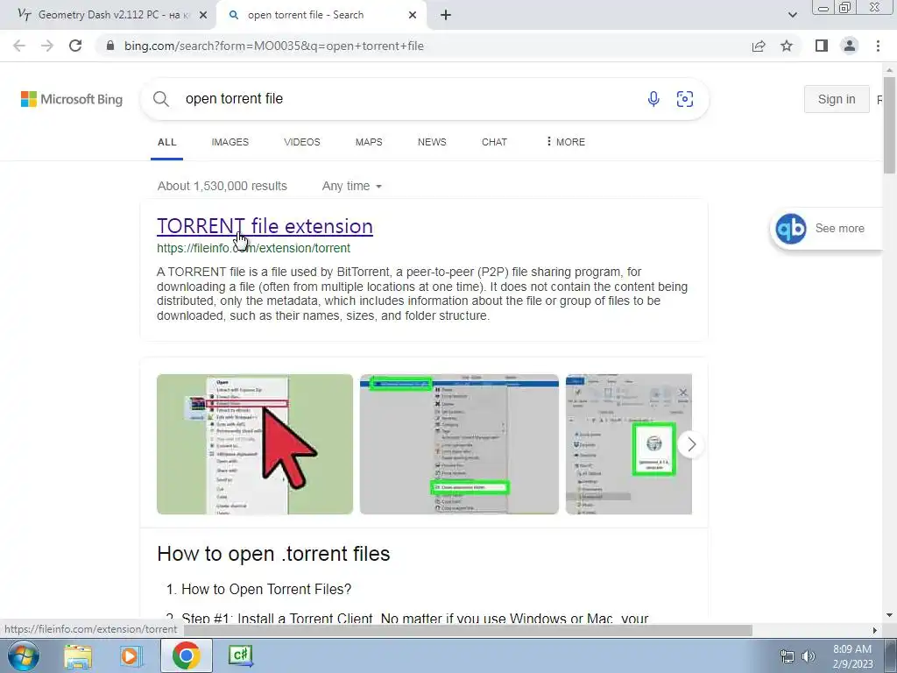Bookmark this page with the star icon
Image resolution: width=897 pixels, height=673 pixels.
point(788,46)
